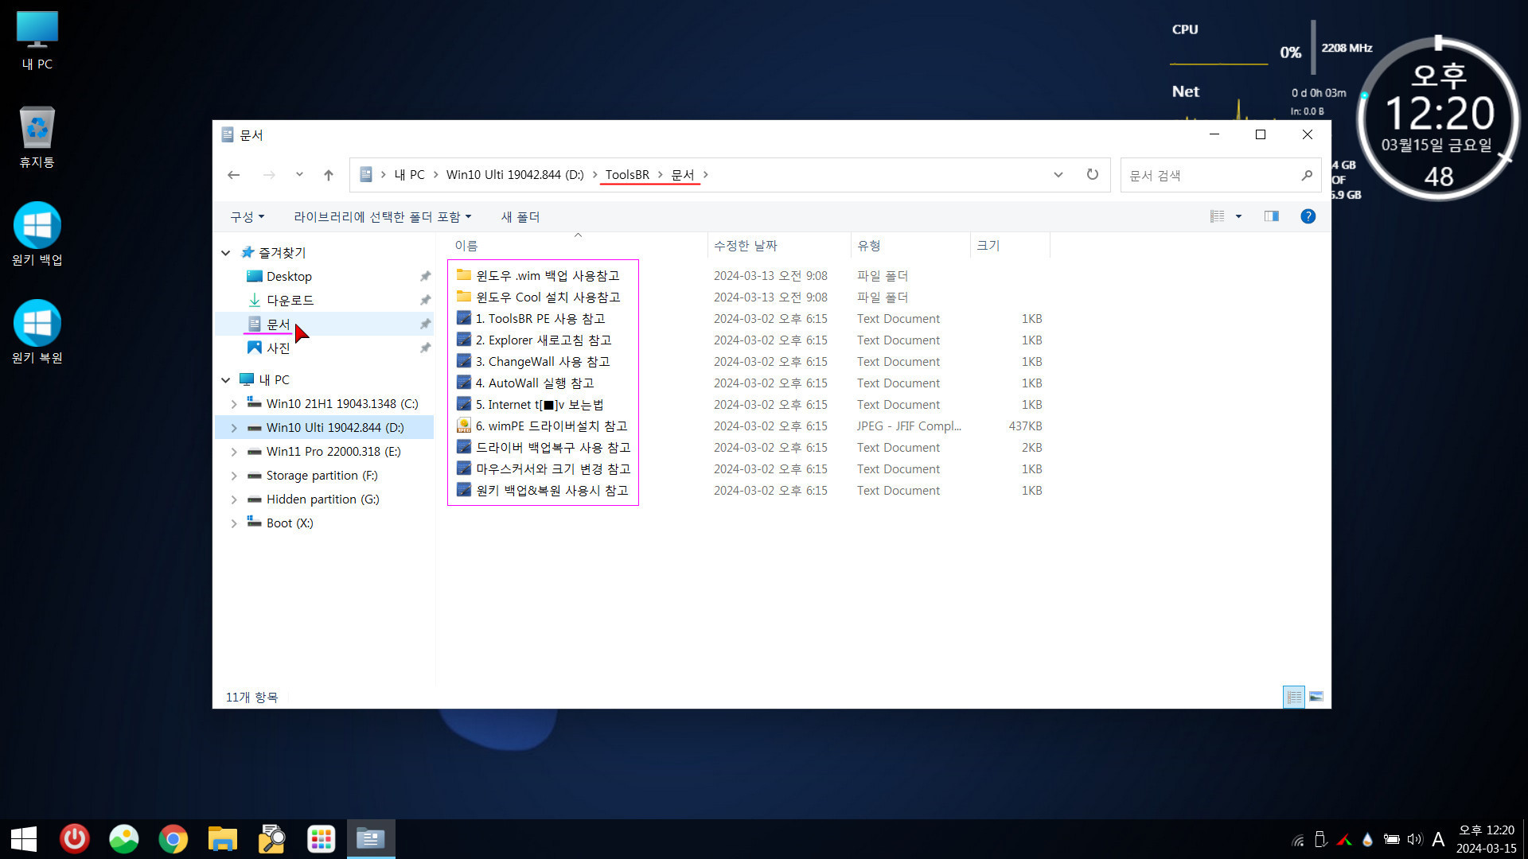
Task: Open the address bar history dropdown
Action: tap(1058, 175)
